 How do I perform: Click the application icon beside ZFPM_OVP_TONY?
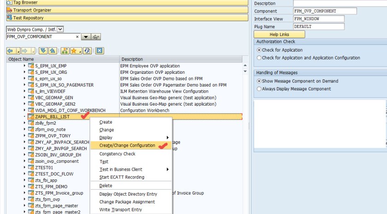coord(31,136)
